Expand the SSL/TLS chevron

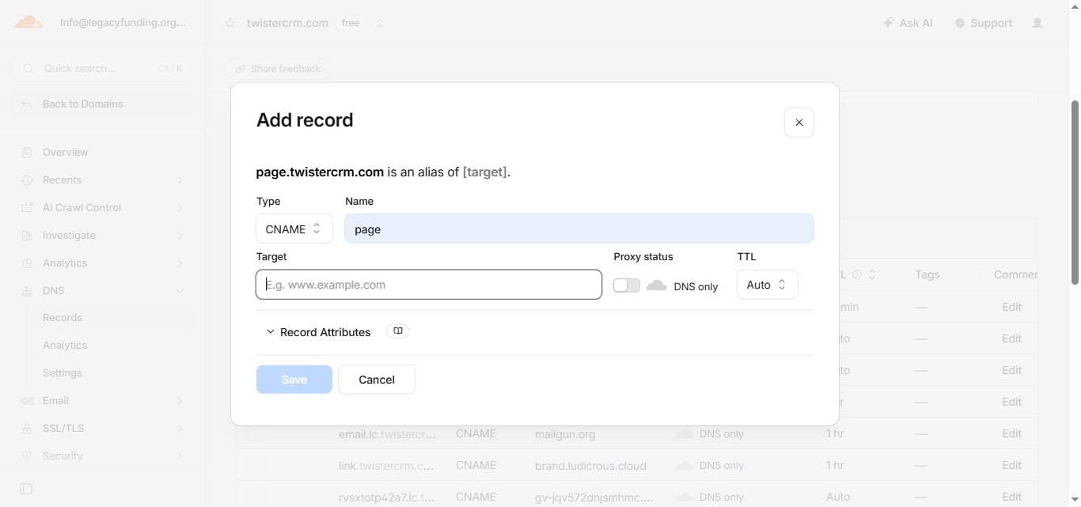(x=180, y=429)
